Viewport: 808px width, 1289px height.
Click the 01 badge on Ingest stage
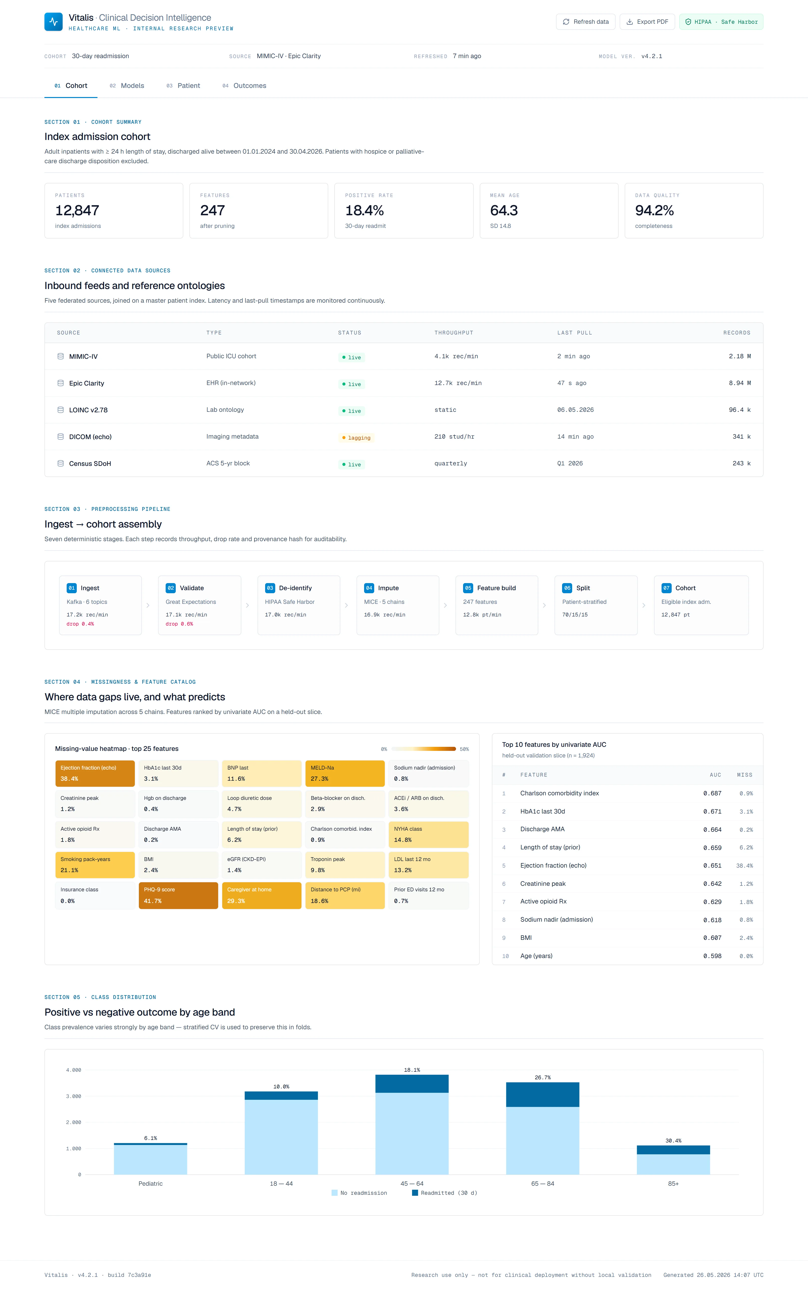click(x=72, y=588)
